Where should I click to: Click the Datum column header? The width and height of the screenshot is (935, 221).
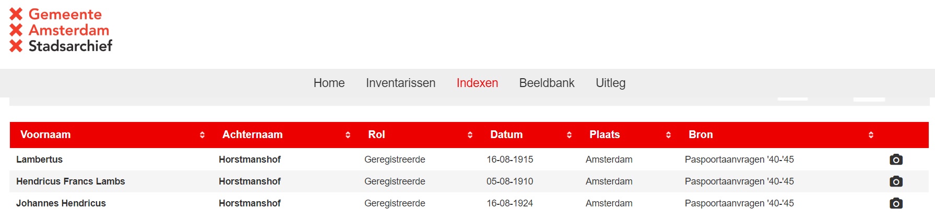[506, 134]
